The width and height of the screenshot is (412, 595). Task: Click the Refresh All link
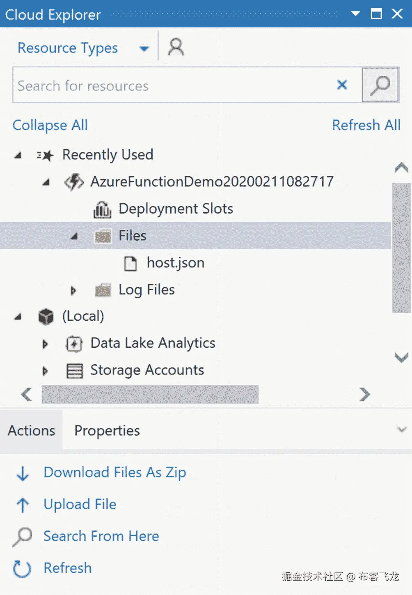click(x=366, y=125)
